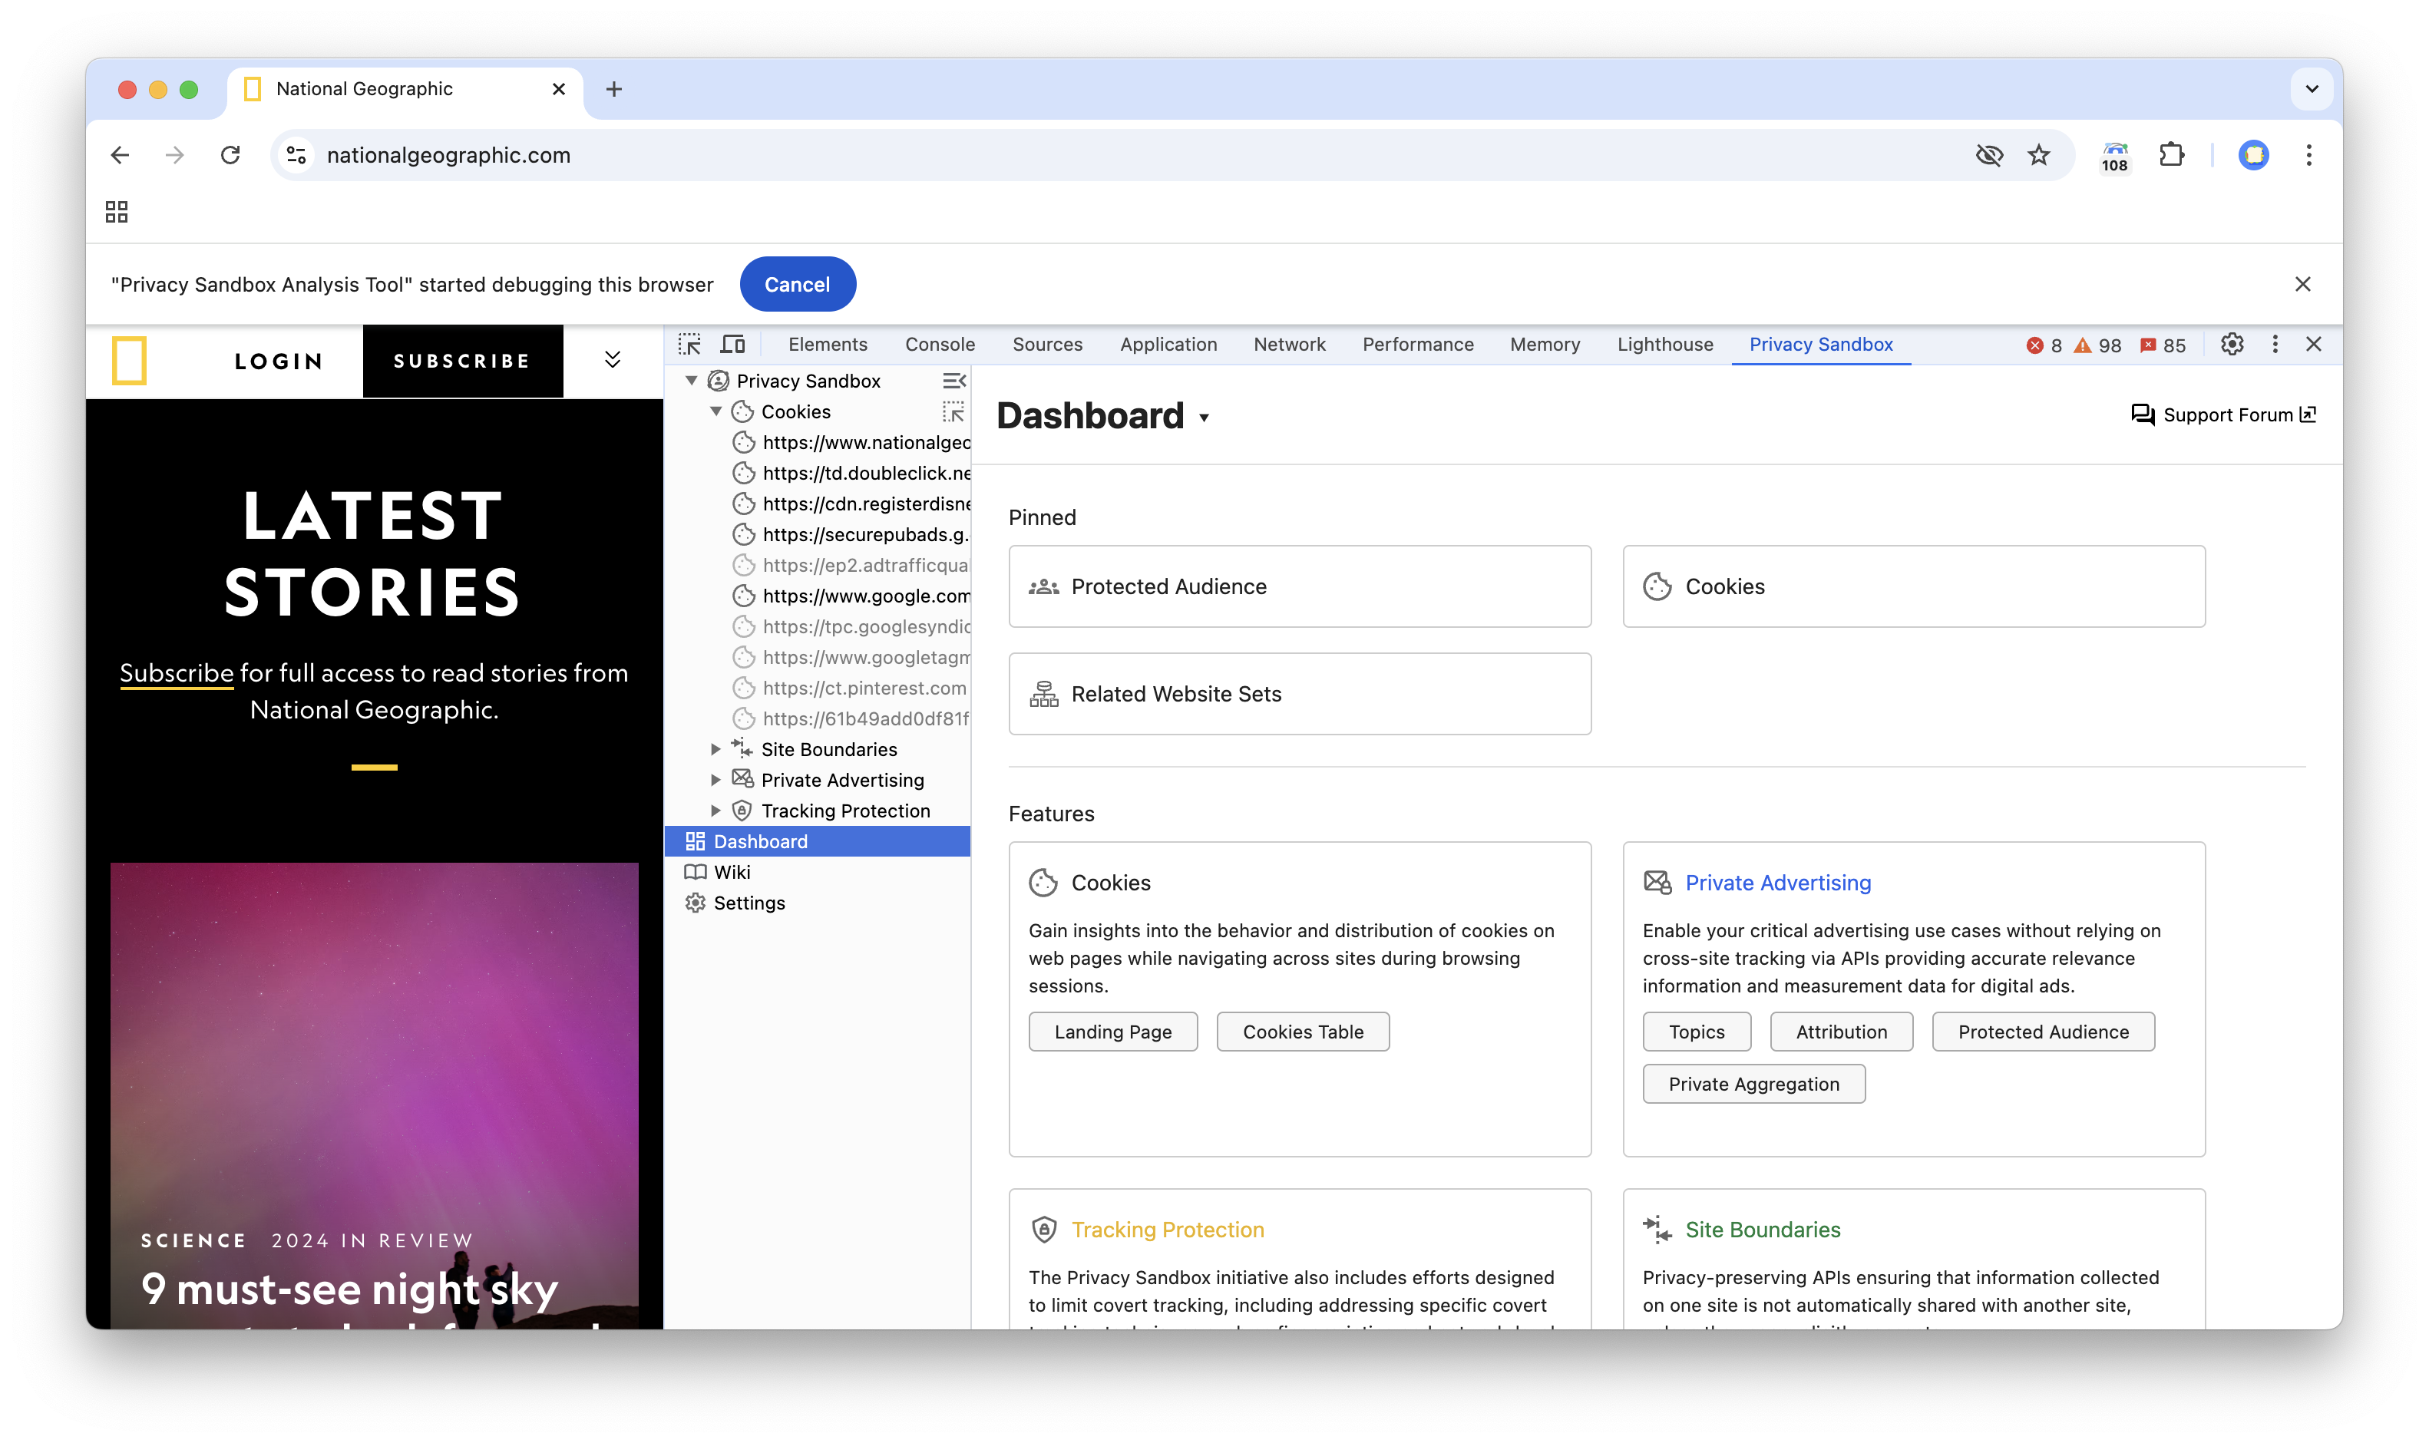This screenshot has height=1443, width=2429.
Task: Reload the page
Action: [230, 154]
